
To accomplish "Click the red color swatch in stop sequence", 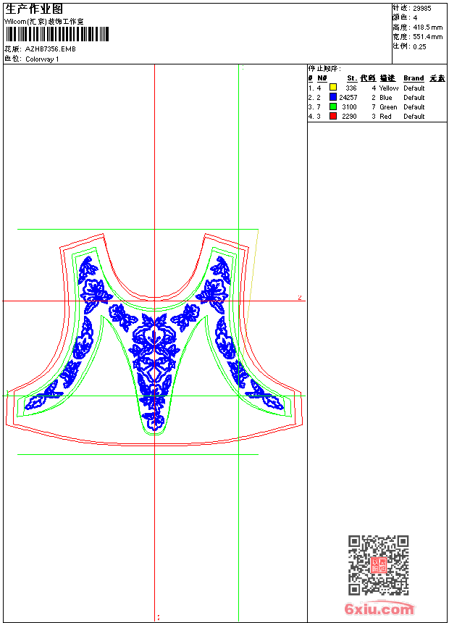I will pyautogui.click(x=333, y=116).
